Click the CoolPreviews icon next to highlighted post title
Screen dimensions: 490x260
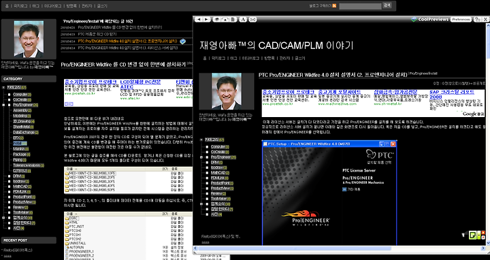tap(183, 41)
